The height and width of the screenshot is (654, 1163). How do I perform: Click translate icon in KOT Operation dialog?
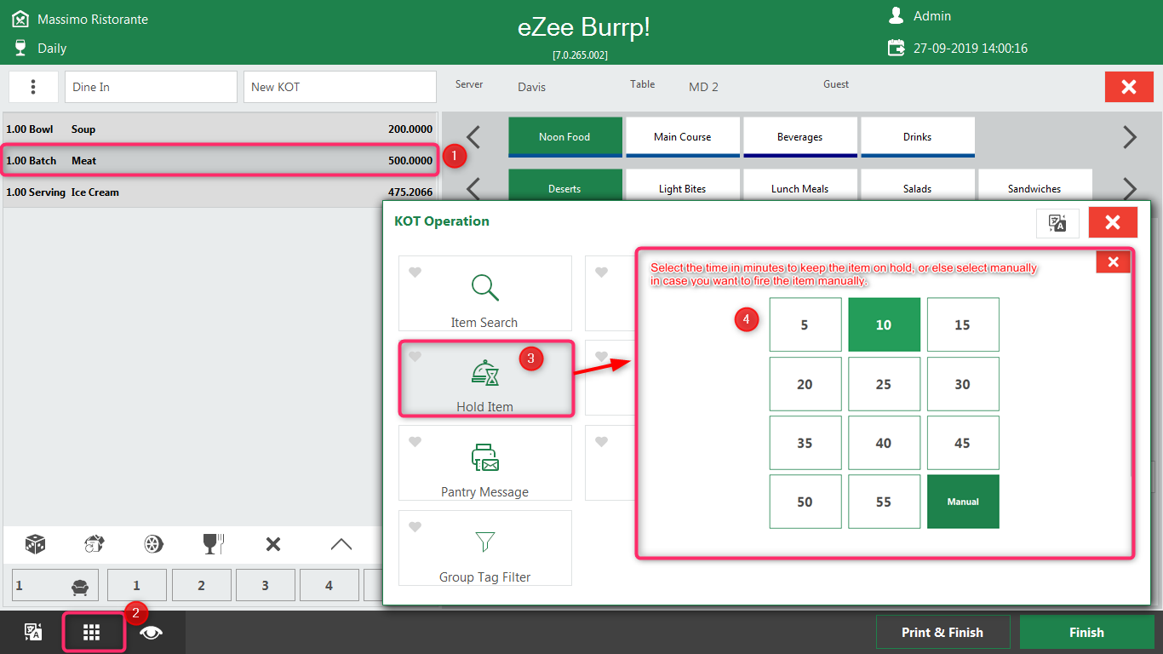(1057, 223)
